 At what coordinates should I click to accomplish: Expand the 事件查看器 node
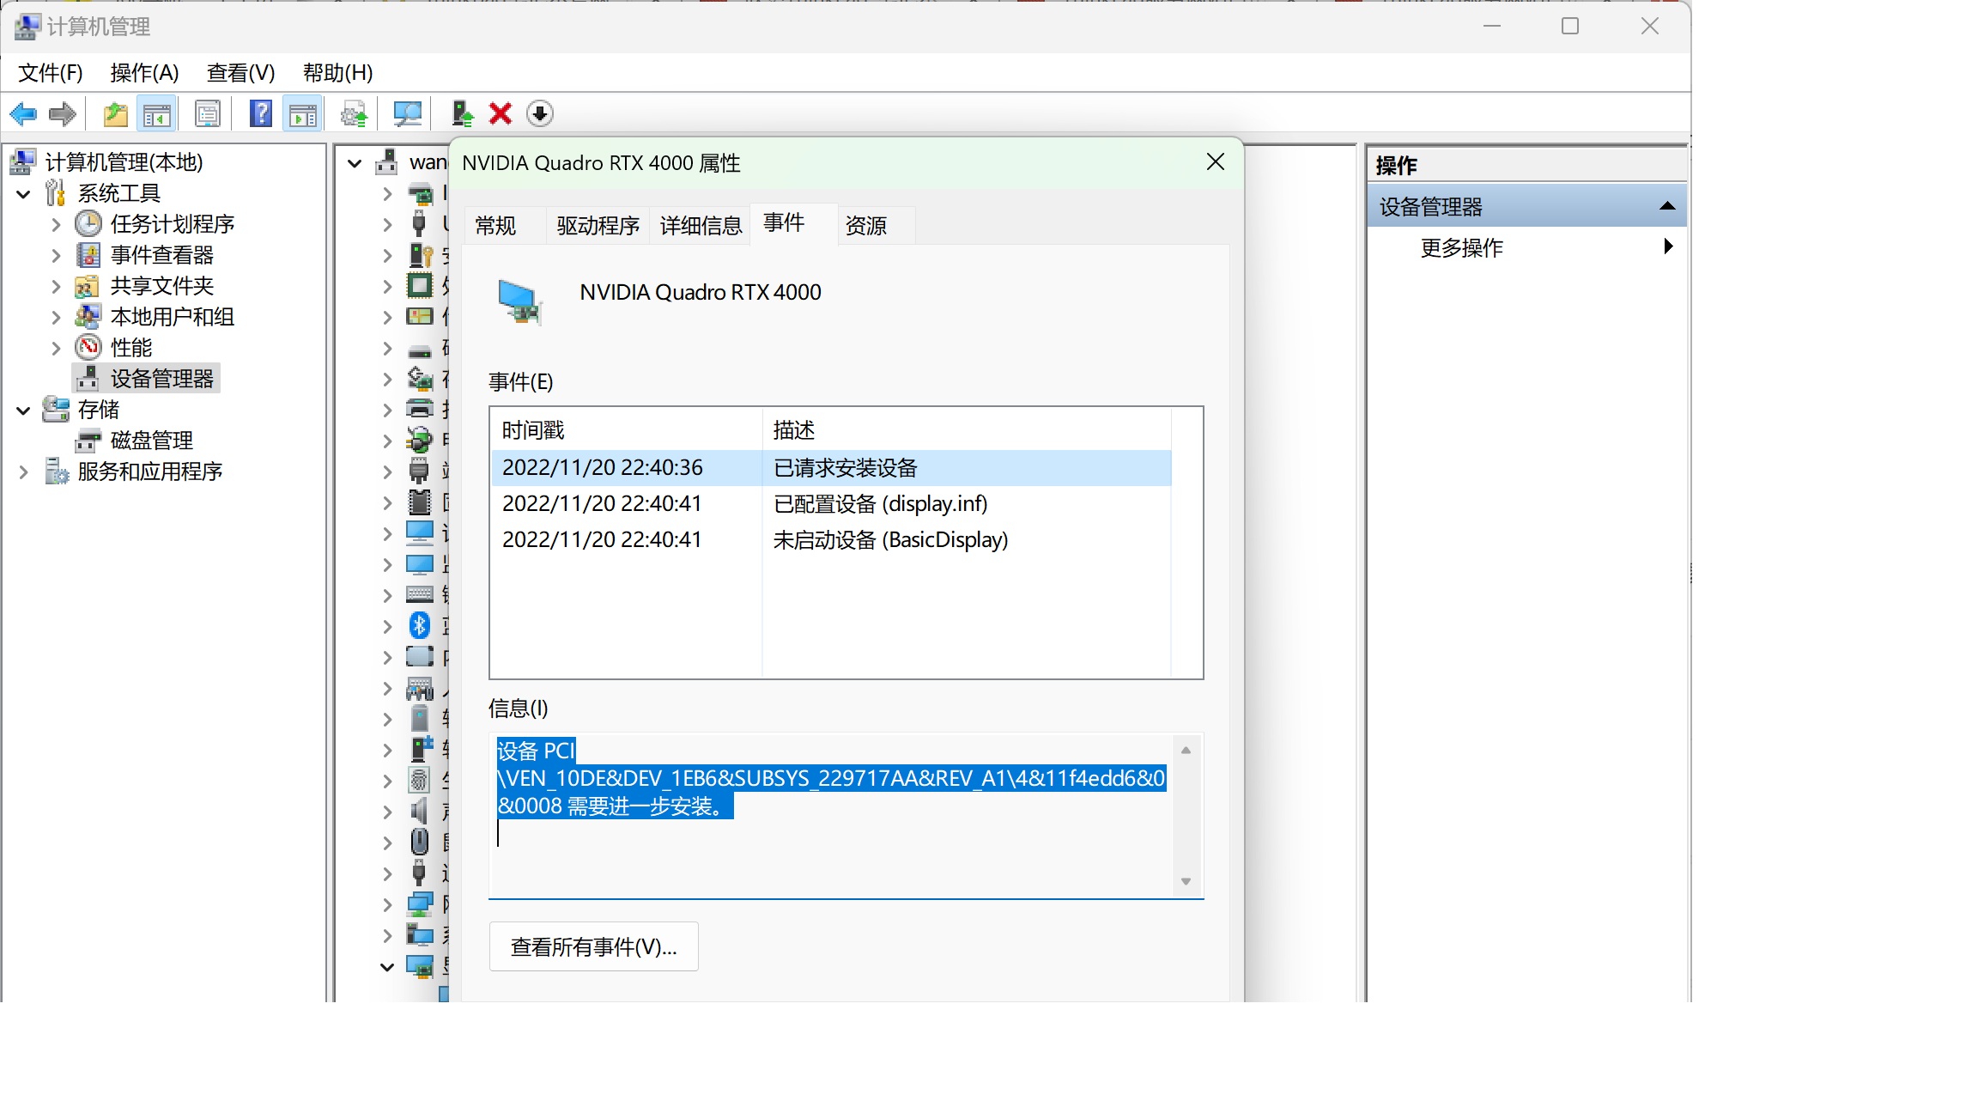[x=56, y=256]
